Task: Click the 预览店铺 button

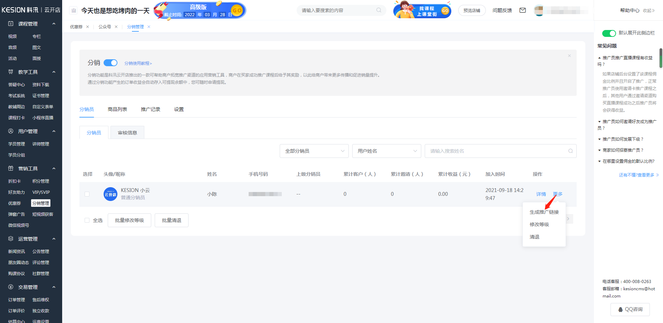Action: (x=472, y=11)
